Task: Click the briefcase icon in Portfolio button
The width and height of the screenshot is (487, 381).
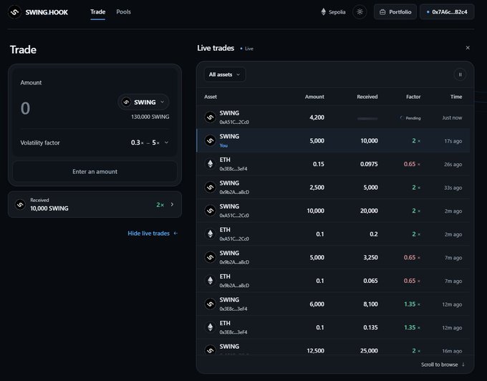Action: pyautogui.click(x=382, y=11)
